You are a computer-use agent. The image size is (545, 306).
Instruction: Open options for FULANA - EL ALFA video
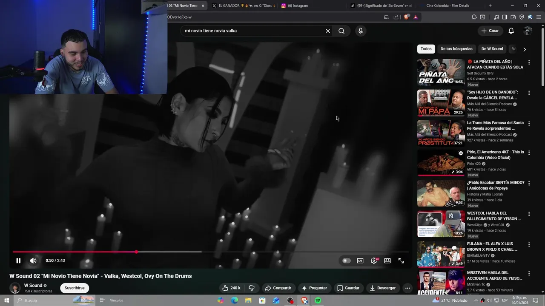529,244
